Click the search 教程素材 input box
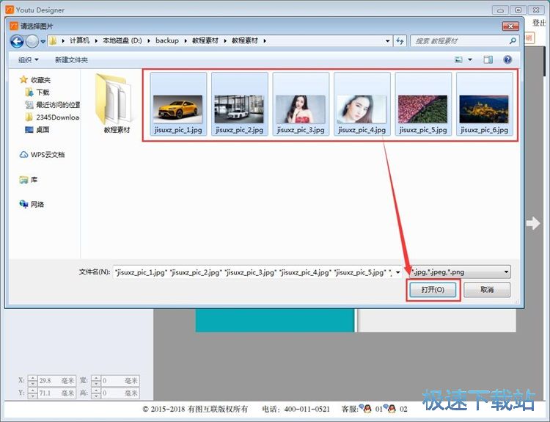 462,41
